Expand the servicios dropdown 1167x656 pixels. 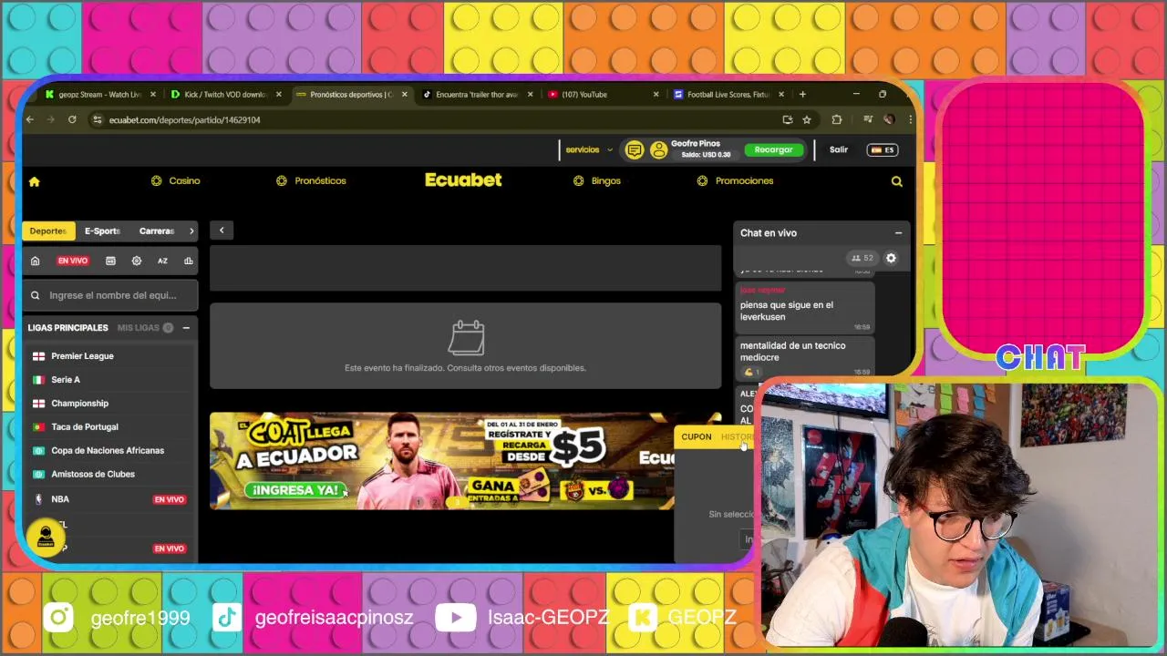pos(589,149)
